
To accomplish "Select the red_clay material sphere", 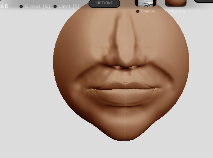I will click(x=176, y=3).
